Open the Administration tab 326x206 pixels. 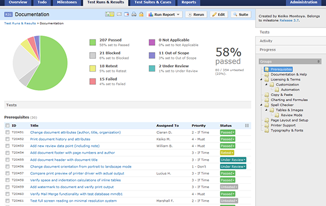click(304, 2)
